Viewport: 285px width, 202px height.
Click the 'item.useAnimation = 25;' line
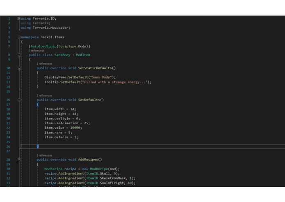pyautogui.click(x=67, y=123)
